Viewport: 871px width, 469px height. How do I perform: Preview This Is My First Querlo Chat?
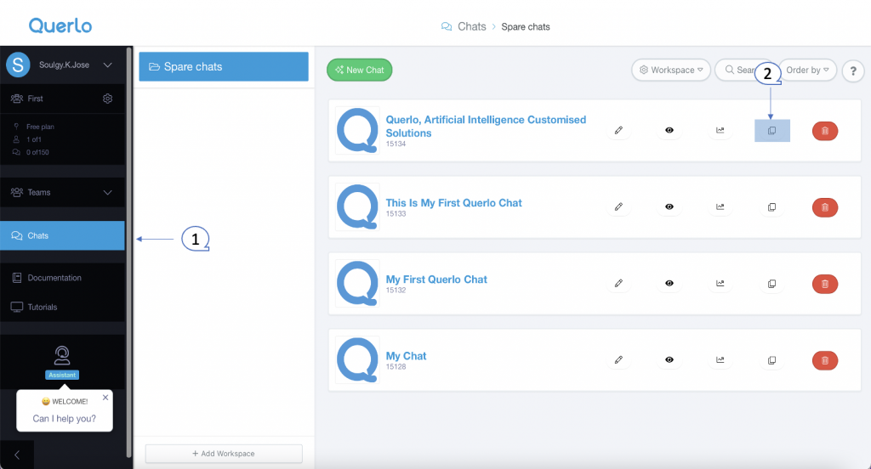click(x=669, y=207)
